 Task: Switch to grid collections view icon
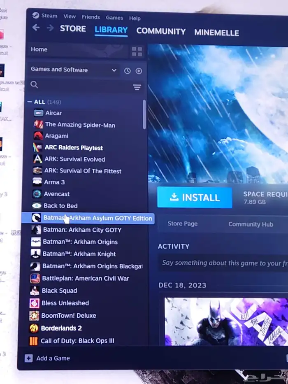click(x=137, y=51)
